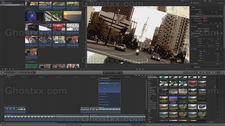Show the Themes browser
This screenshot has height=126, width=225.
214,73
